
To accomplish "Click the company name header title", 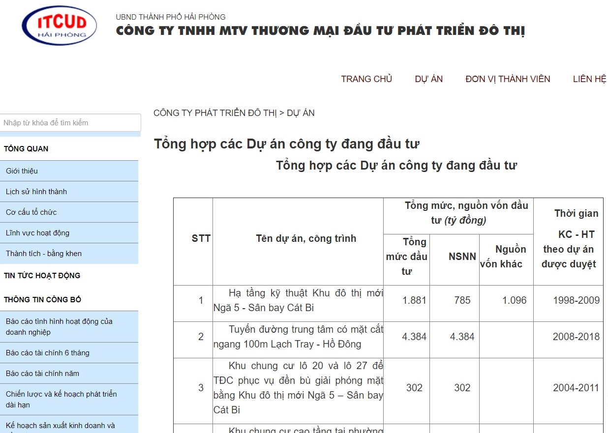I will (320, 31).
